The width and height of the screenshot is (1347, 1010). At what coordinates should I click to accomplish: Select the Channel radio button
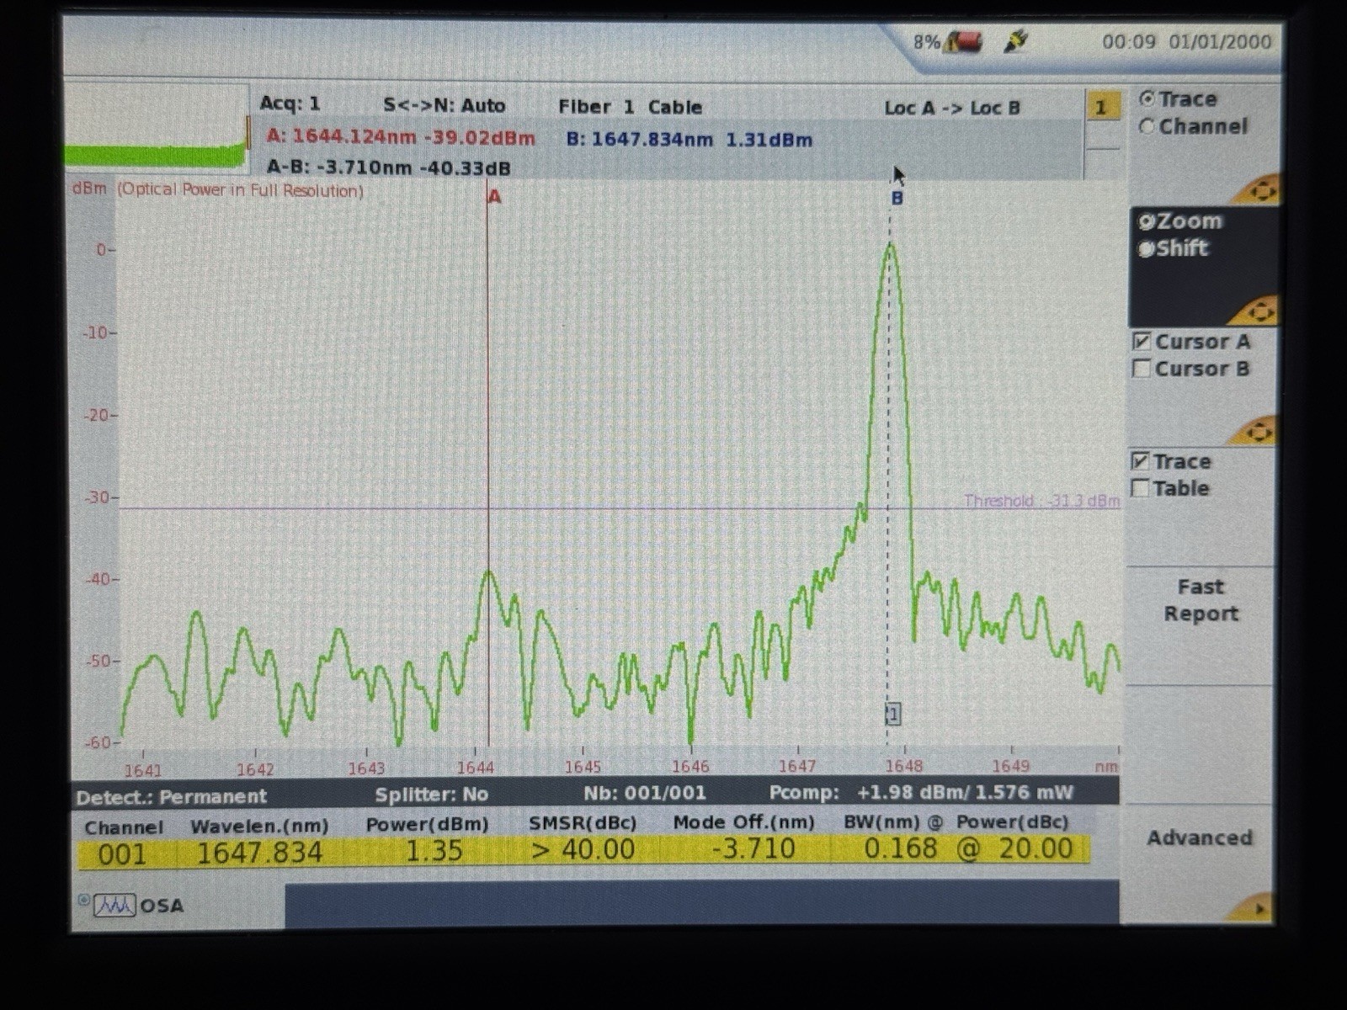(1147, 126)
